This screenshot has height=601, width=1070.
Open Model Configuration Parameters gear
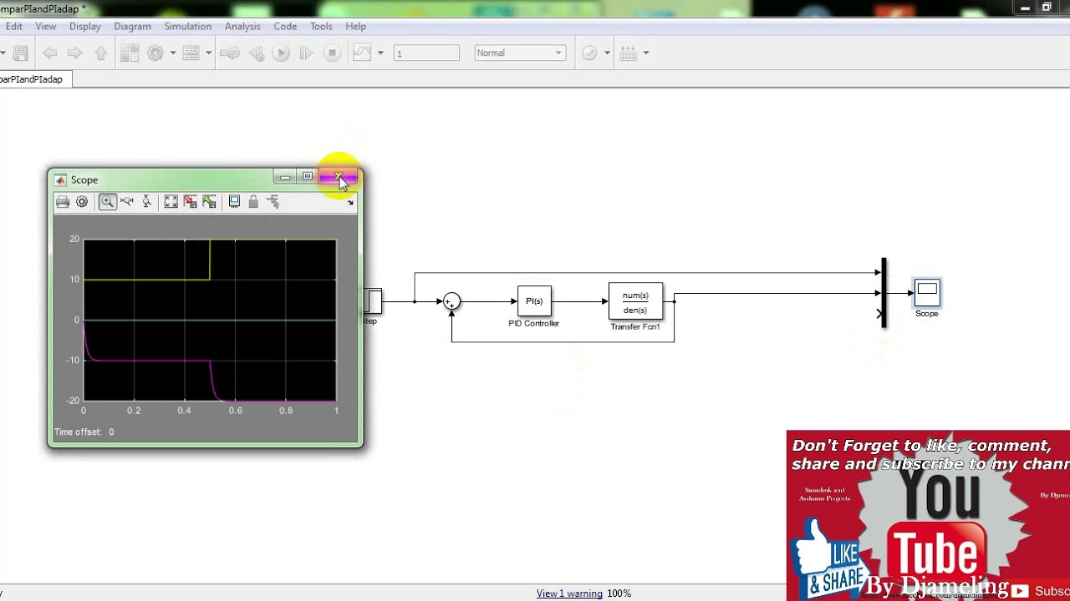click(155, 53)
